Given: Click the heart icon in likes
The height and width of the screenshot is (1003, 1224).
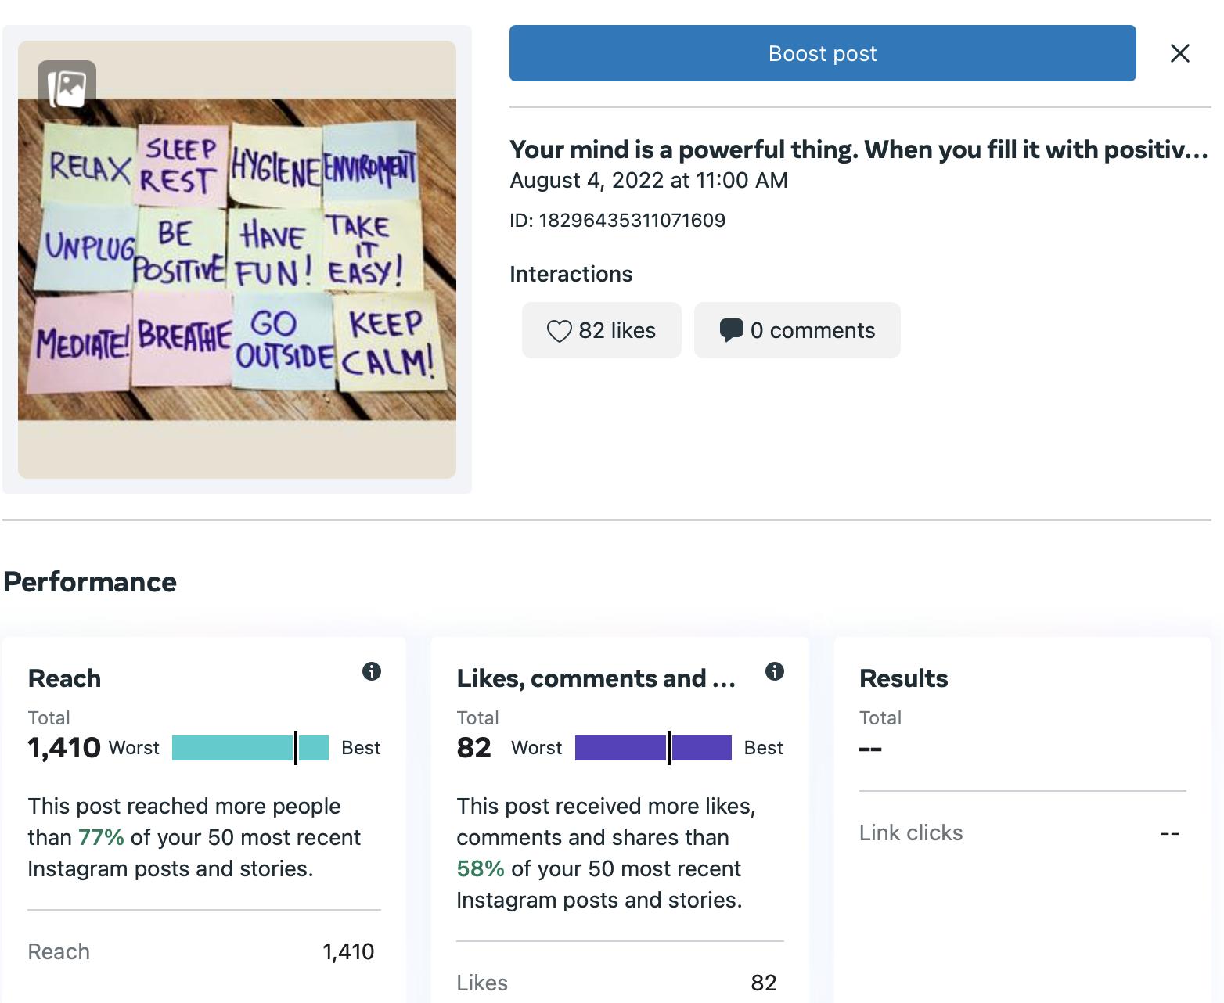Looking at the screenshot, I should pos(559,331).
